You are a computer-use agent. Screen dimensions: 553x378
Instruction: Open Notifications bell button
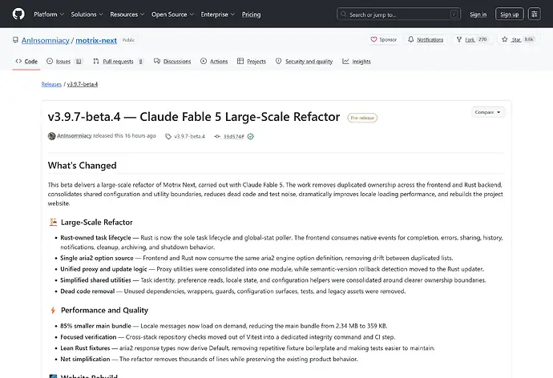(x=426, y=39)
